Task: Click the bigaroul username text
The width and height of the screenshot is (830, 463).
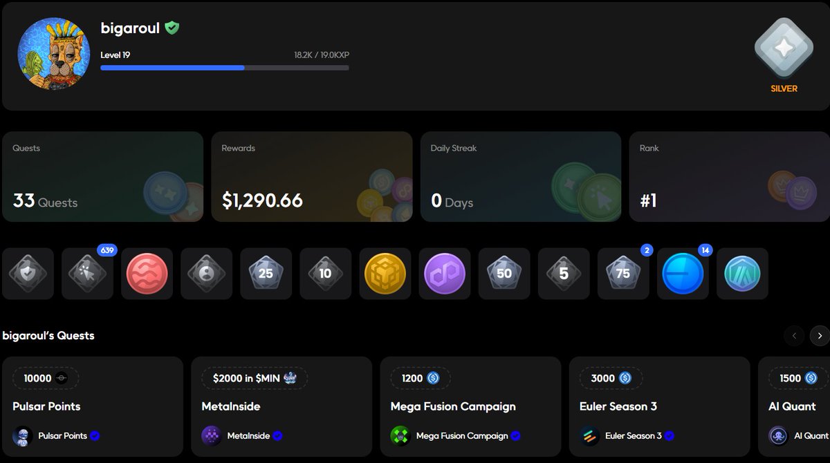Action: click(130, 28)
